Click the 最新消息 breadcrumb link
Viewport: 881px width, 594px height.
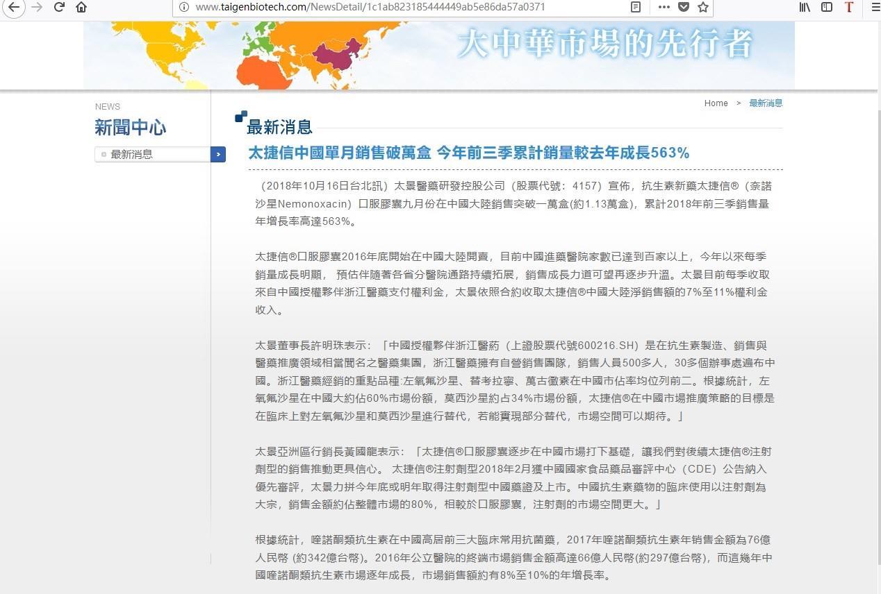766,103
